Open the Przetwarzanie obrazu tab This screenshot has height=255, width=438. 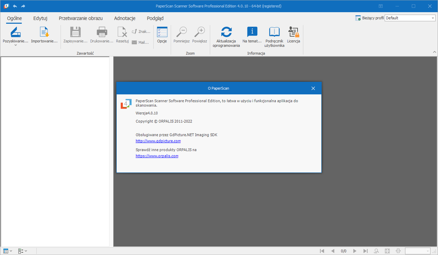pos(81,18)
